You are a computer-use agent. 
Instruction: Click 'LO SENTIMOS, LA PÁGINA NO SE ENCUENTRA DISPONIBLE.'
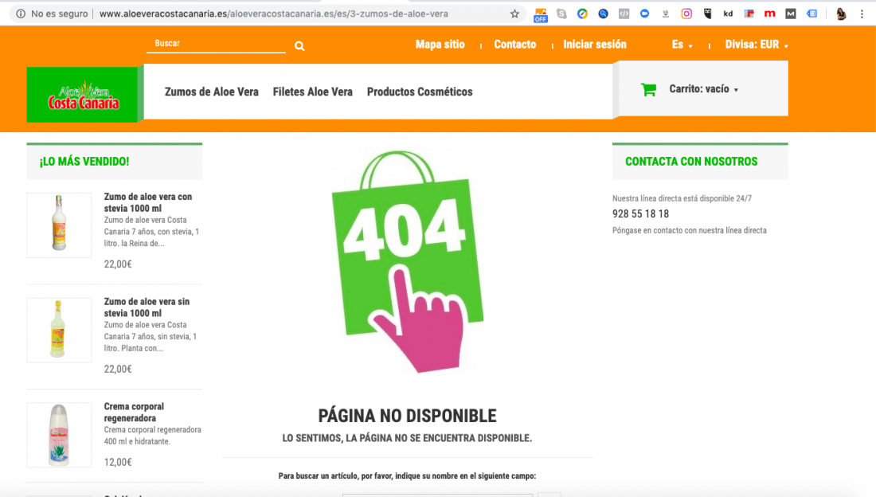tap(407, 438)
